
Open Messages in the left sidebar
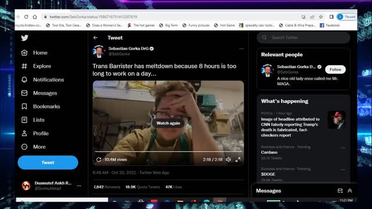pyautogui.click(x=39, y=93)
